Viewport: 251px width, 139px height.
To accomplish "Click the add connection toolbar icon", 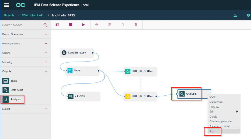I will tap(97, 25).
